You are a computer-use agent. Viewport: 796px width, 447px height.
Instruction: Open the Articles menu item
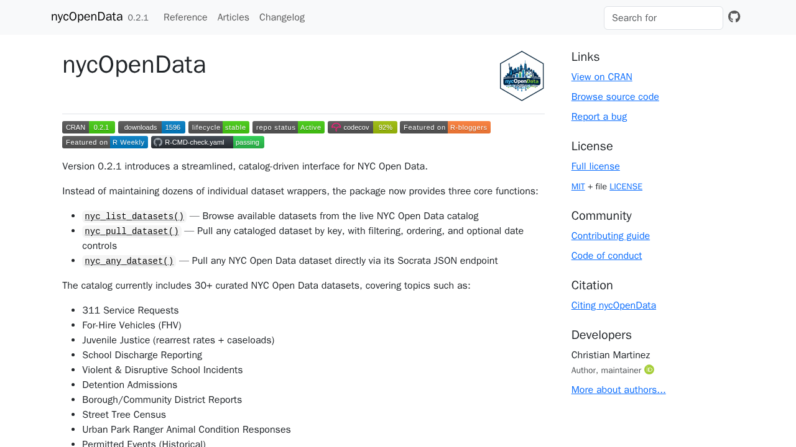[233, 17]
